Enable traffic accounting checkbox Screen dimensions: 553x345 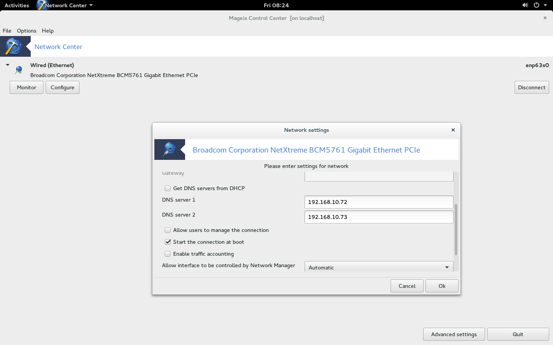coord(168,254)
